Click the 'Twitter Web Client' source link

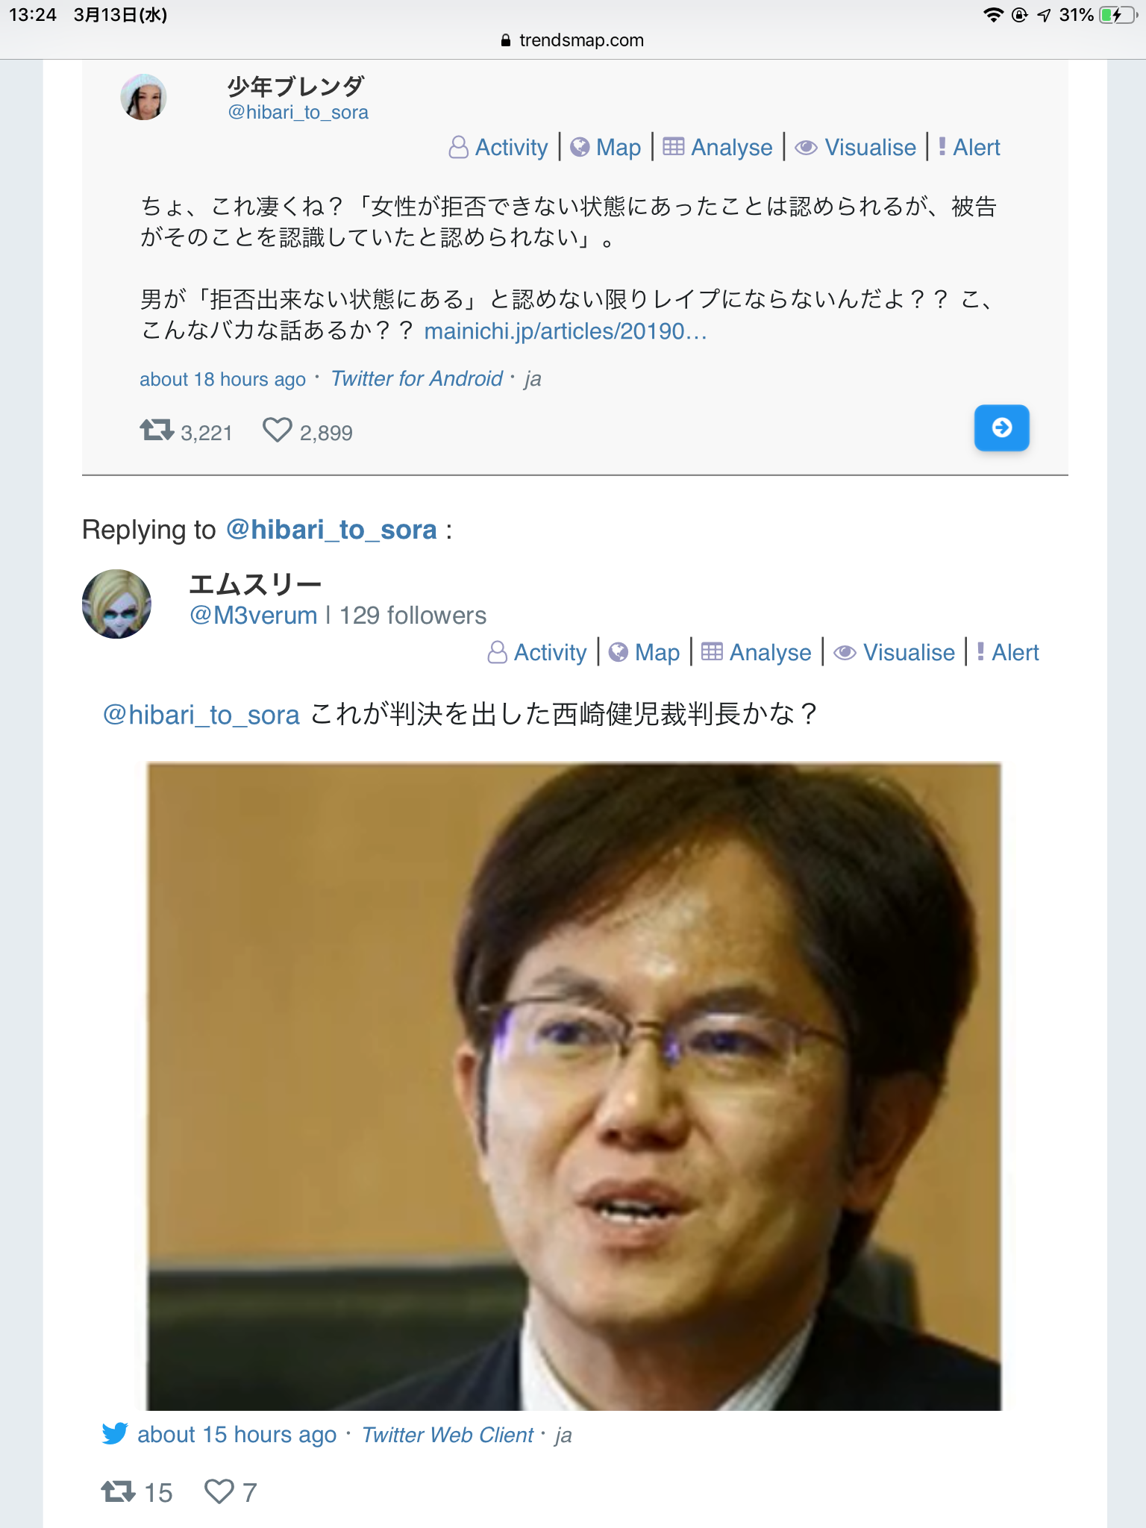448,1435
